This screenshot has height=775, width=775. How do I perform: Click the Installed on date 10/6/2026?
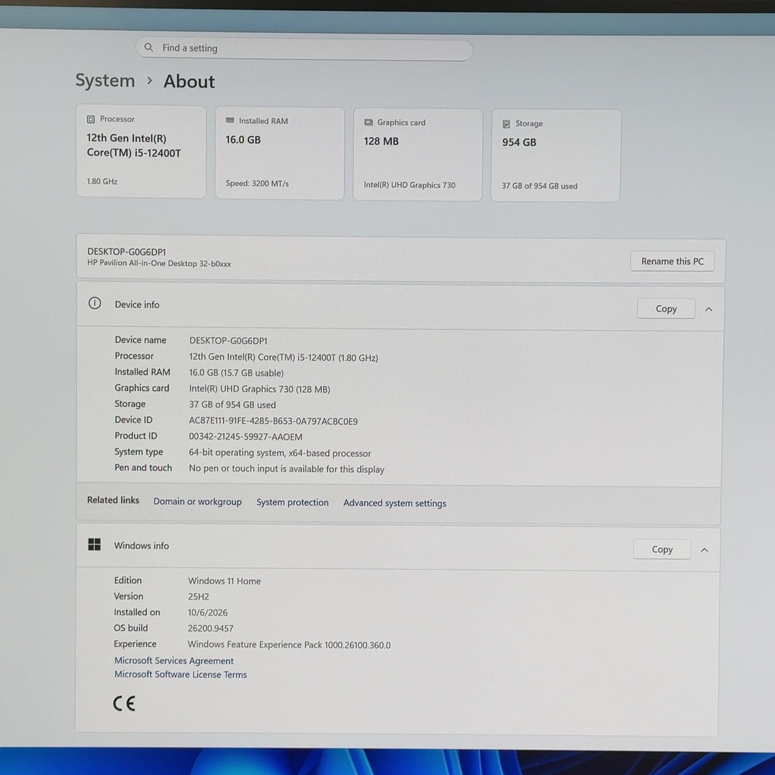tap(207, 612)
